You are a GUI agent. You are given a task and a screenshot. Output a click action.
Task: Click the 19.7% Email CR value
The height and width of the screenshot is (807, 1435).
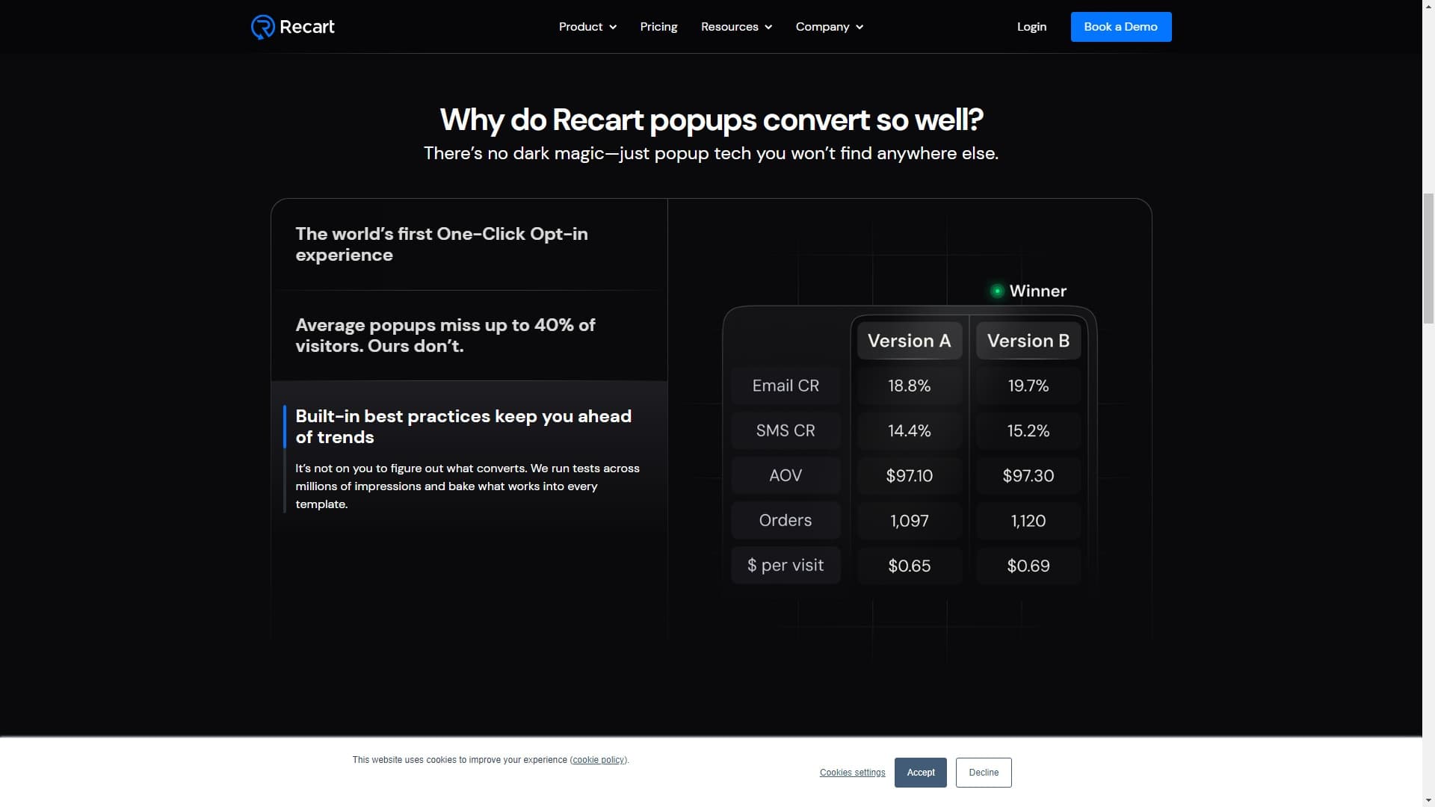click(1028, 386)
